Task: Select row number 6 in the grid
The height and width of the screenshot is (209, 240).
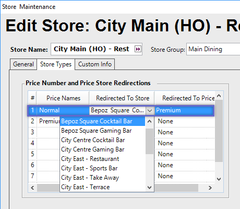Action: (32, 165)
